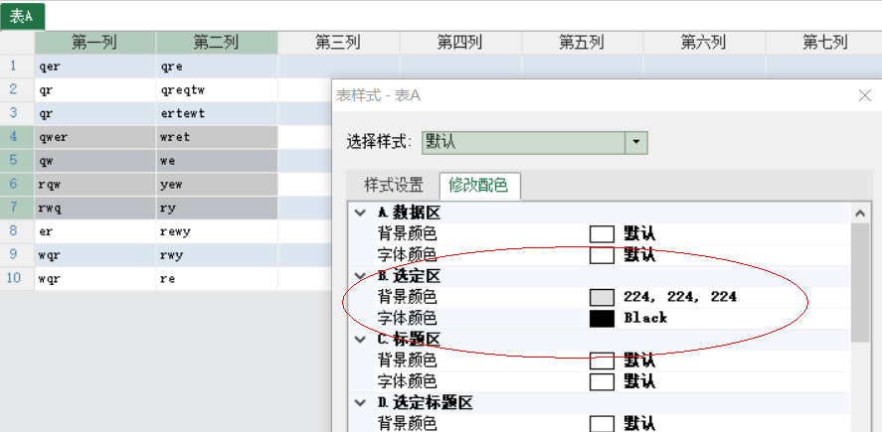Click the cell containing wret
This screenshot has width=882, height=432.
click(x=217, y=137)
